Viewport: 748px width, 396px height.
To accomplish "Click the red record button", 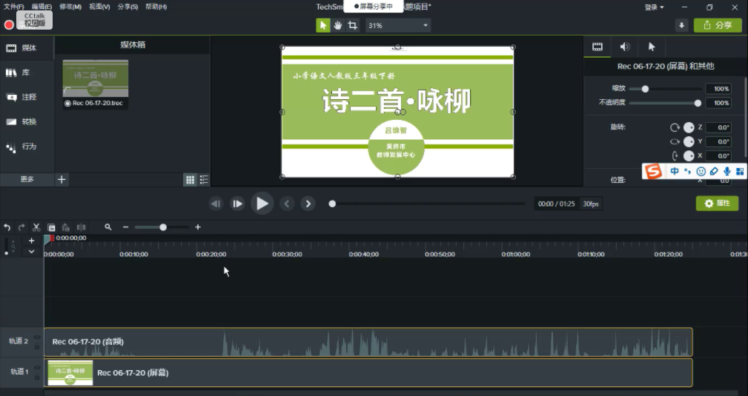I will pyautogui.click(x=9, y=24).
